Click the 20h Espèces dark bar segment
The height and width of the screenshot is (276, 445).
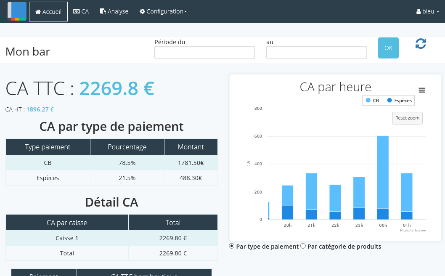(x=287, y=212)
